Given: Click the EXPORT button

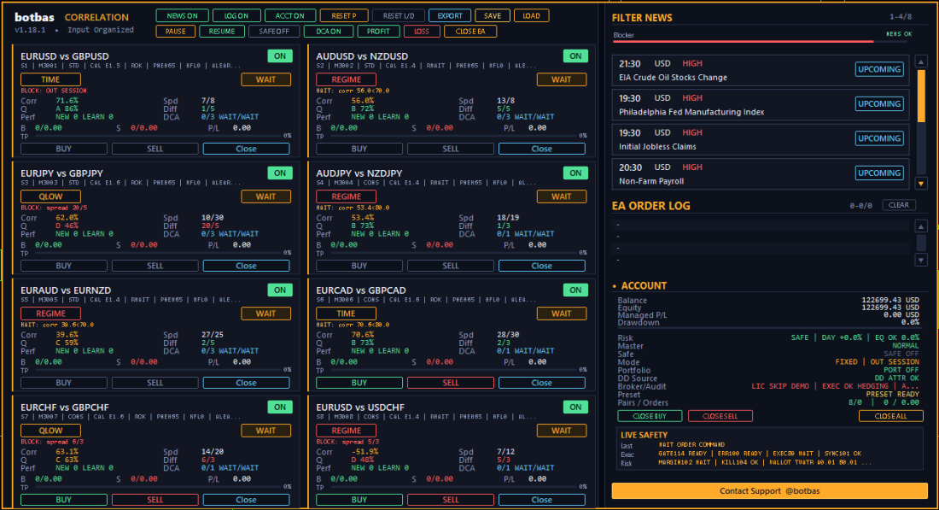Looking at the screenshot, I should coord(450,15).
